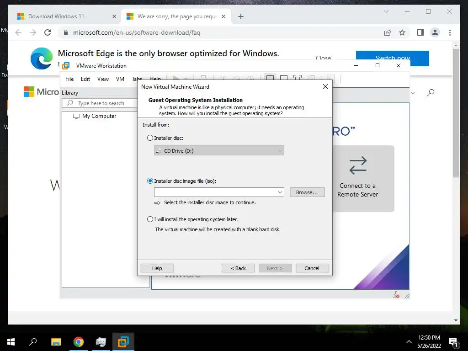
Task: Close the Download Windows 11 tab
Action: tap(114, 16)
